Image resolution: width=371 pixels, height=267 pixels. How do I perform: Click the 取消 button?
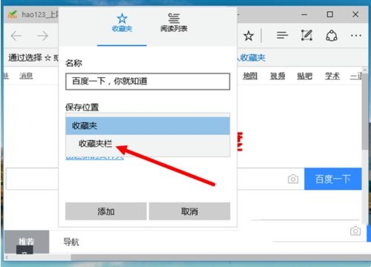point(189,211)
